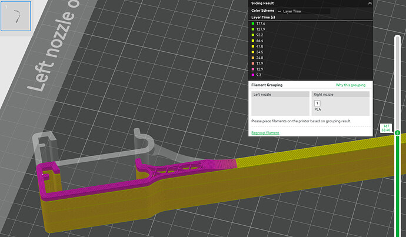The width and height of the screenshot is (406, 237).
Task: Select the plate 1 thumbnail
Action: 15,16
